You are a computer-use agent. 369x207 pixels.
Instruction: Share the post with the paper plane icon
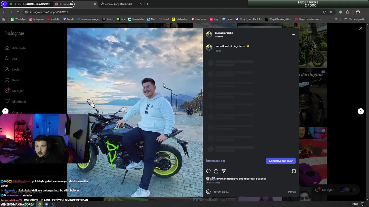point(224,171)
